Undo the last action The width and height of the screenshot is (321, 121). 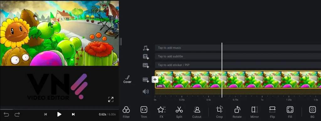[6, 114]
